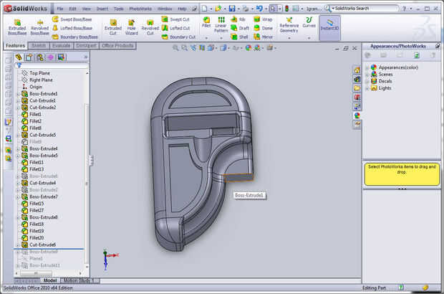Open the Hole Wizard
This screenshot has width=444, height=294.
click(131, 25)
